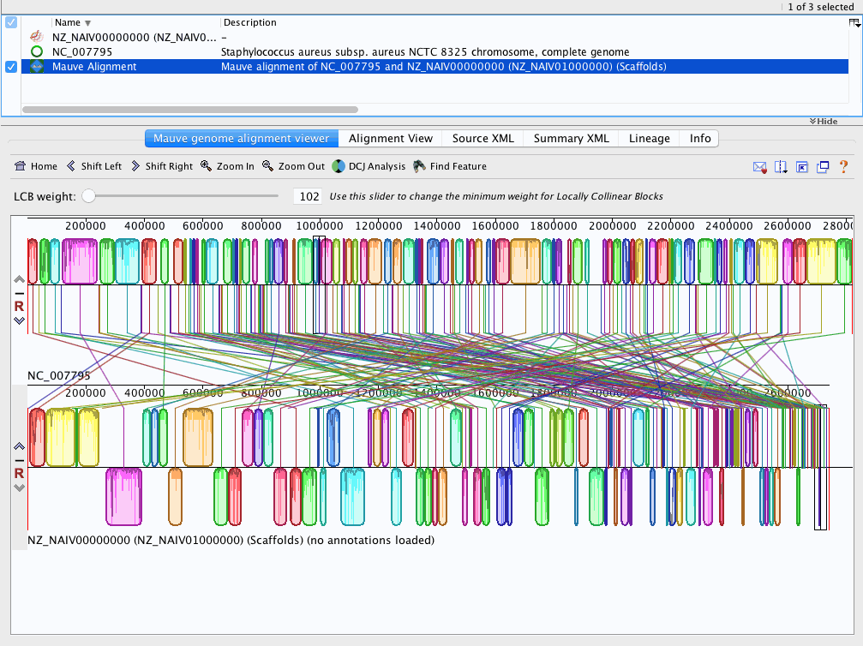Select the Mauve Alignment document row
The image size is (863, 646).
[434, 67]
